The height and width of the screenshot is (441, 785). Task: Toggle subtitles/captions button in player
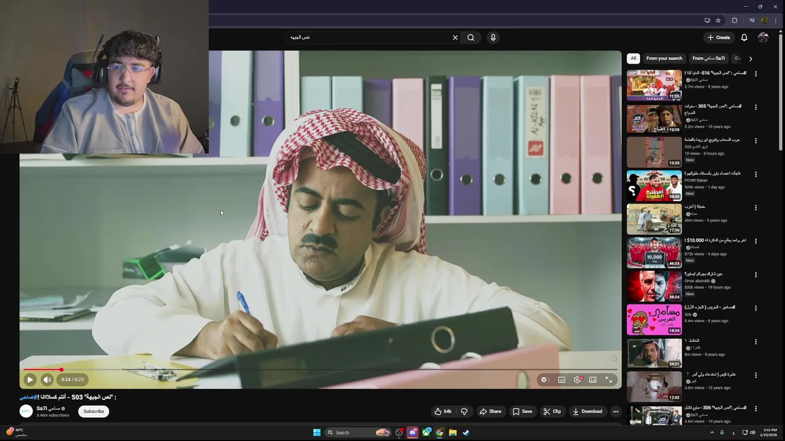pos(562,380)
